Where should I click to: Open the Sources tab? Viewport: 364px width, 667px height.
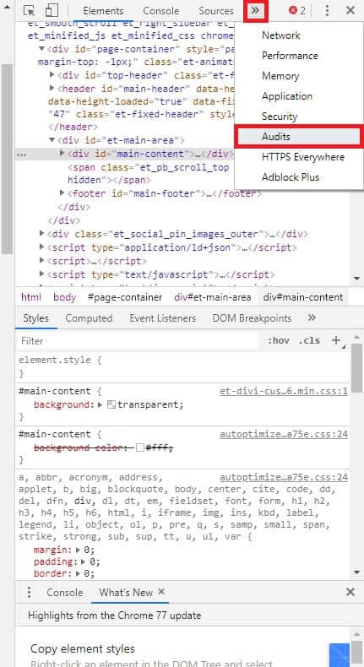pos(216,11)
